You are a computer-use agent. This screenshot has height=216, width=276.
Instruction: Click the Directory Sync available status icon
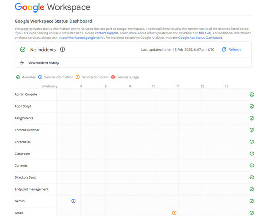pos(252,177)
